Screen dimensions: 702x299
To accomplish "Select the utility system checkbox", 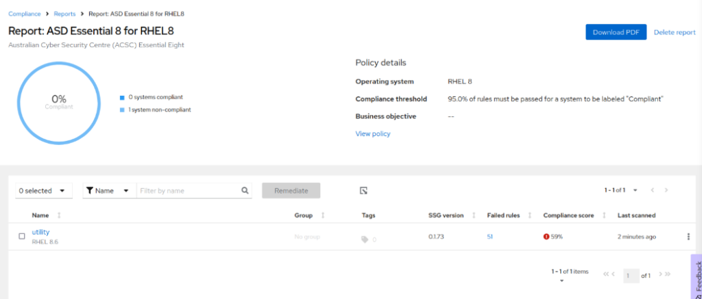I will point(22,237).
